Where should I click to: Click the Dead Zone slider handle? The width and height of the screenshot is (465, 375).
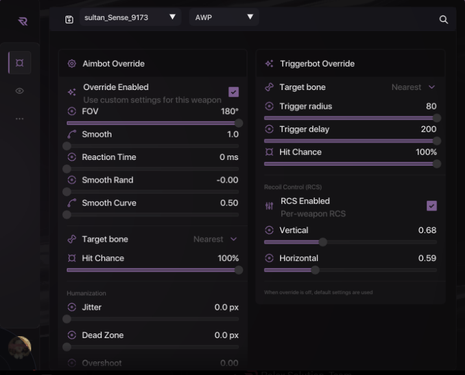tap(67, 347)
